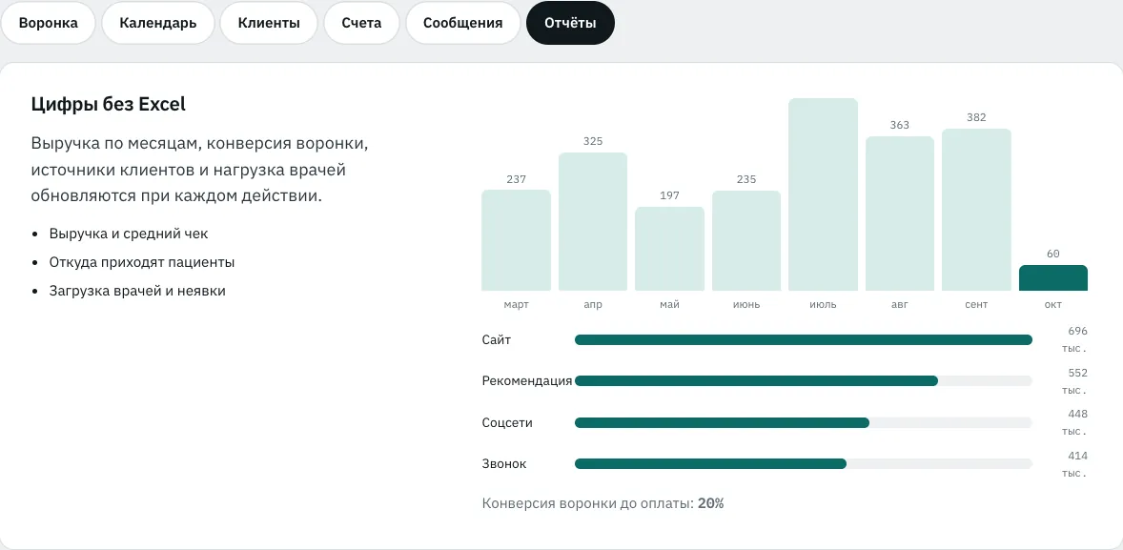Go to the Счета tab
This screenshot has width=1123, height=550.
click(x=361, y=23)
